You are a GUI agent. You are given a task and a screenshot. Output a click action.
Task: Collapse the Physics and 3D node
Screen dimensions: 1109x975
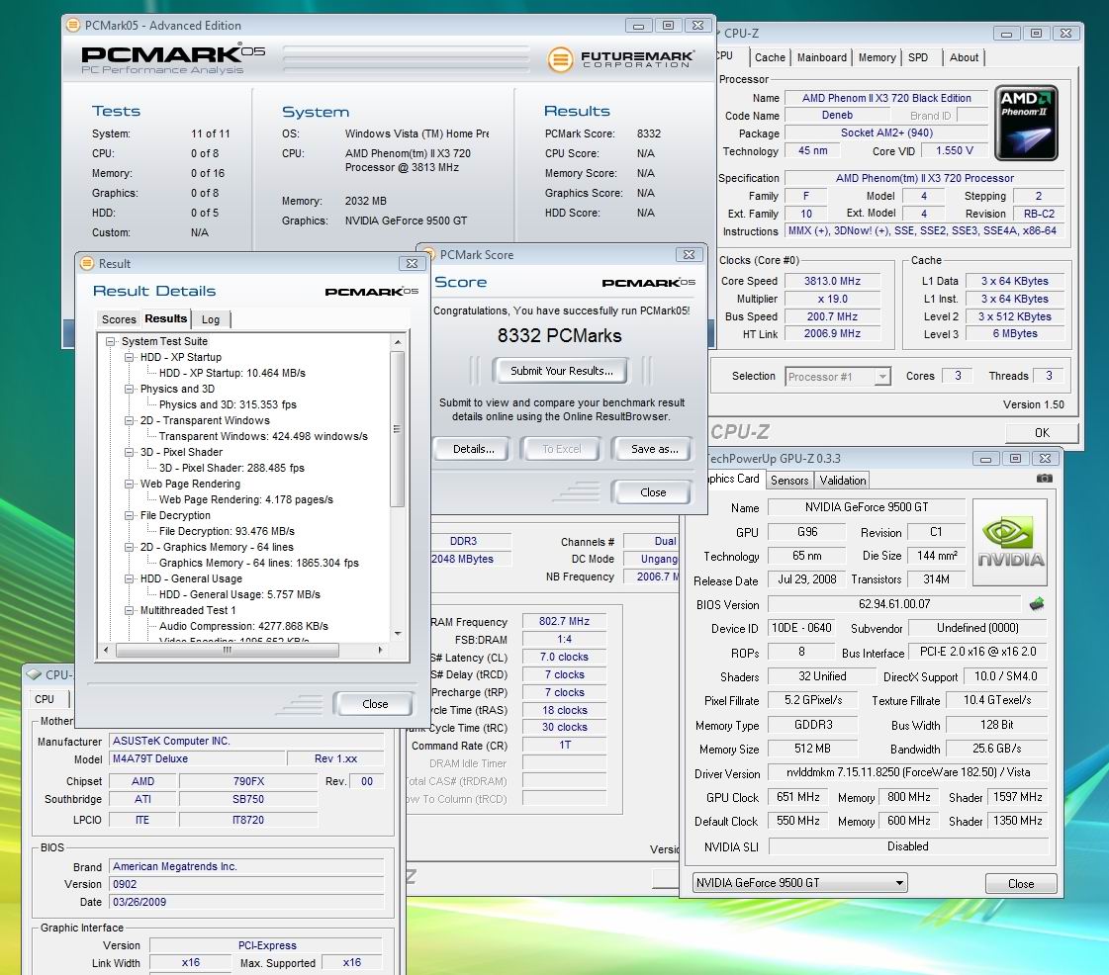(x=130, y=389)
